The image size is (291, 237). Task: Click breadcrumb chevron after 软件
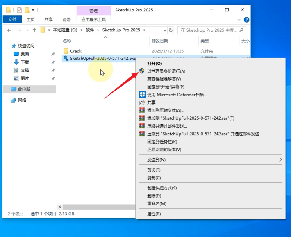click(x=98, y=30)
